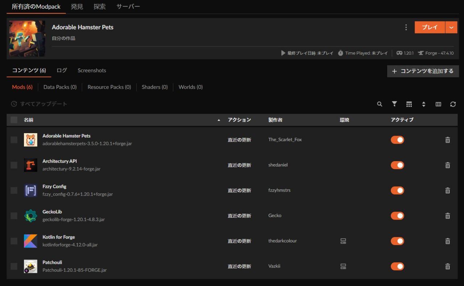Click the search magnifier icon in mod toolbar

[x=380, y=104]
